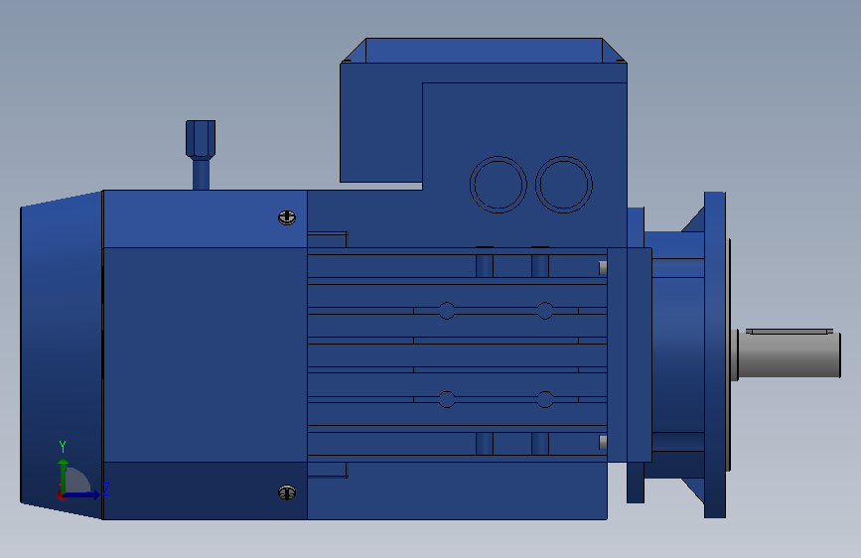
Task: Select the key on top of the shaft
Action: pos(789,332)
